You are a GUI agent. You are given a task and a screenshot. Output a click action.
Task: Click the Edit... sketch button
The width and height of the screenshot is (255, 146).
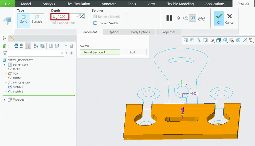[133, 52]
